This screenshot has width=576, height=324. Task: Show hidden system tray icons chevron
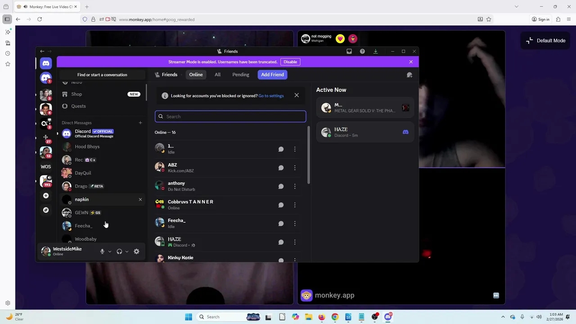pos(503,317)
